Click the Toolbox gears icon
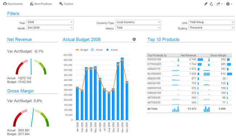This screenshot has width=236, height=137. point(61,4)
